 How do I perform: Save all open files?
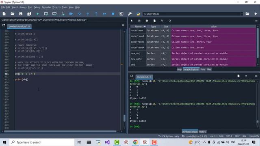click(29, 14)
